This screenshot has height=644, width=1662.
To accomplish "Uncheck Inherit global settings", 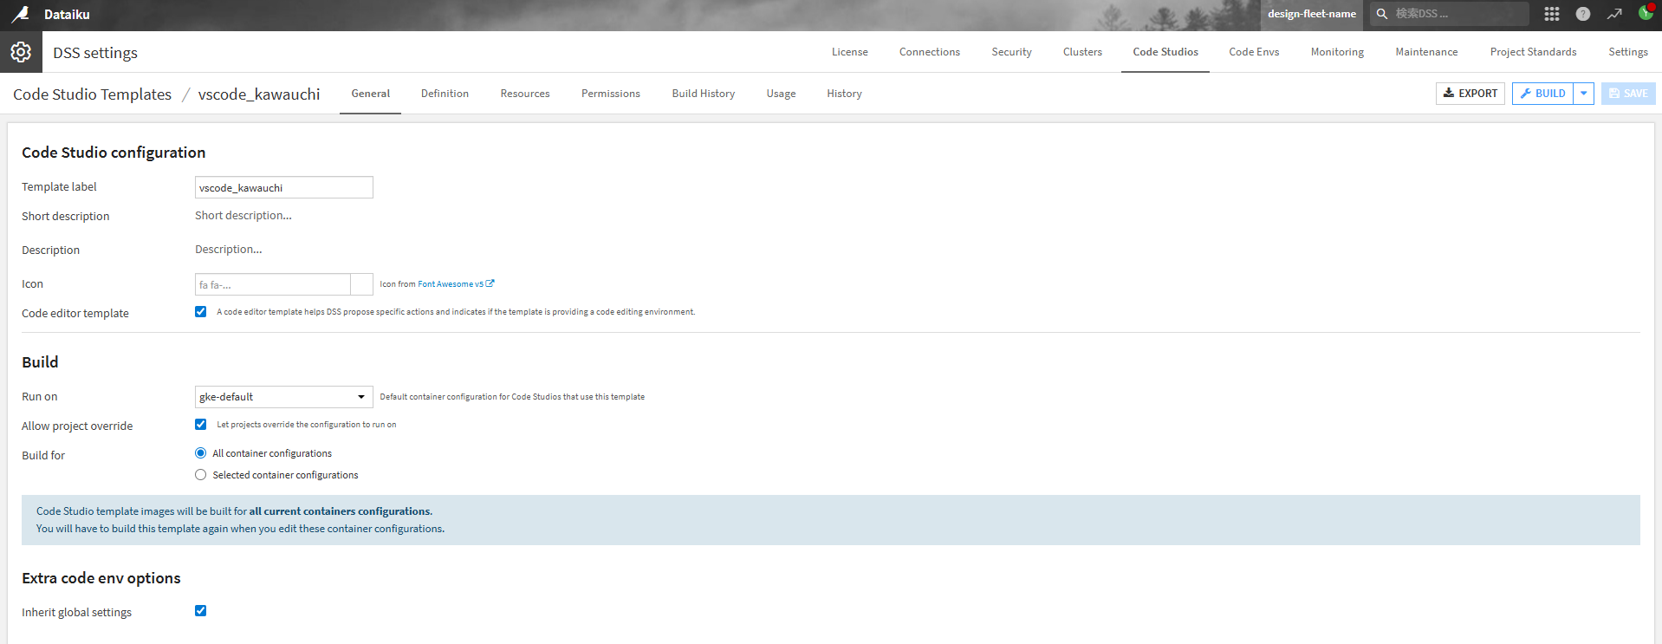I will (x=201, y=611).
